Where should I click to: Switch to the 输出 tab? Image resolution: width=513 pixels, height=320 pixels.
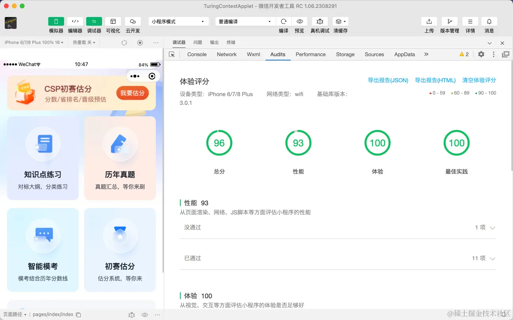214,42
